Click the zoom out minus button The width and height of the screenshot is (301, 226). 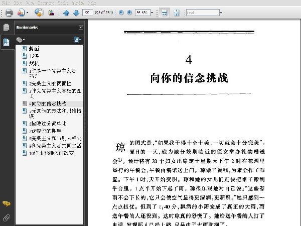[x=121, y=13]
